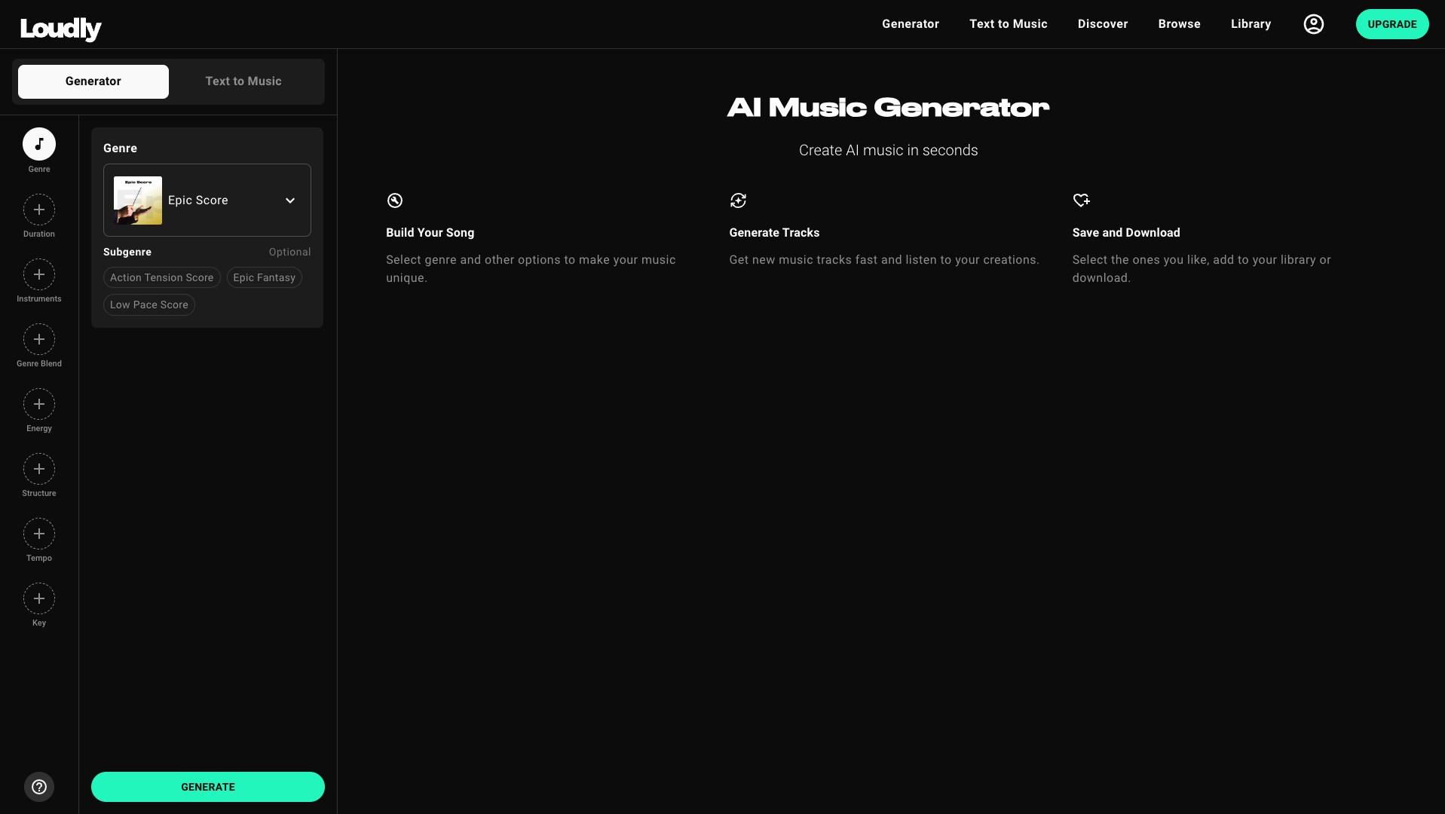Open the Discover menu item
1445x814 pixels.
(1102, 23)
